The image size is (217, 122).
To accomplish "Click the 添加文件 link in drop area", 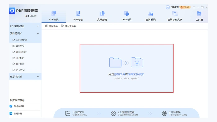I will tap(120, 74).
